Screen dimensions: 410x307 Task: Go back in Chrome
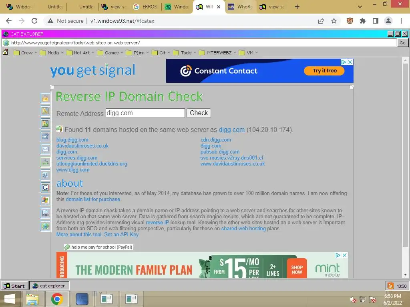click(9, 21)
